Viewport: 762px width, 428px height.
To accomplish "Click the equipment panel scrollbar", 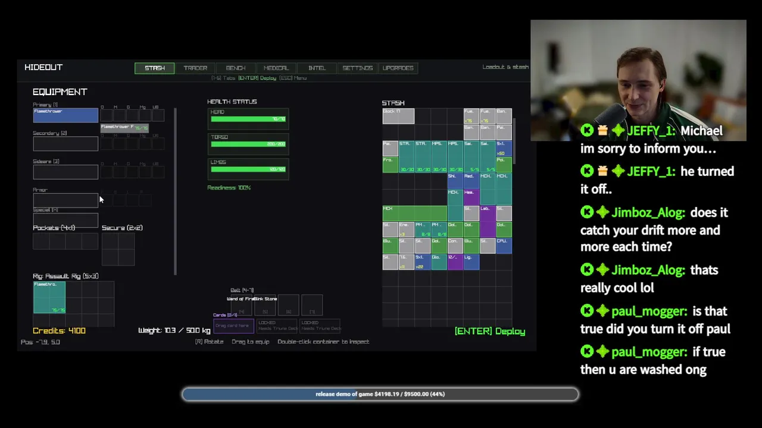I will point(176,191).
